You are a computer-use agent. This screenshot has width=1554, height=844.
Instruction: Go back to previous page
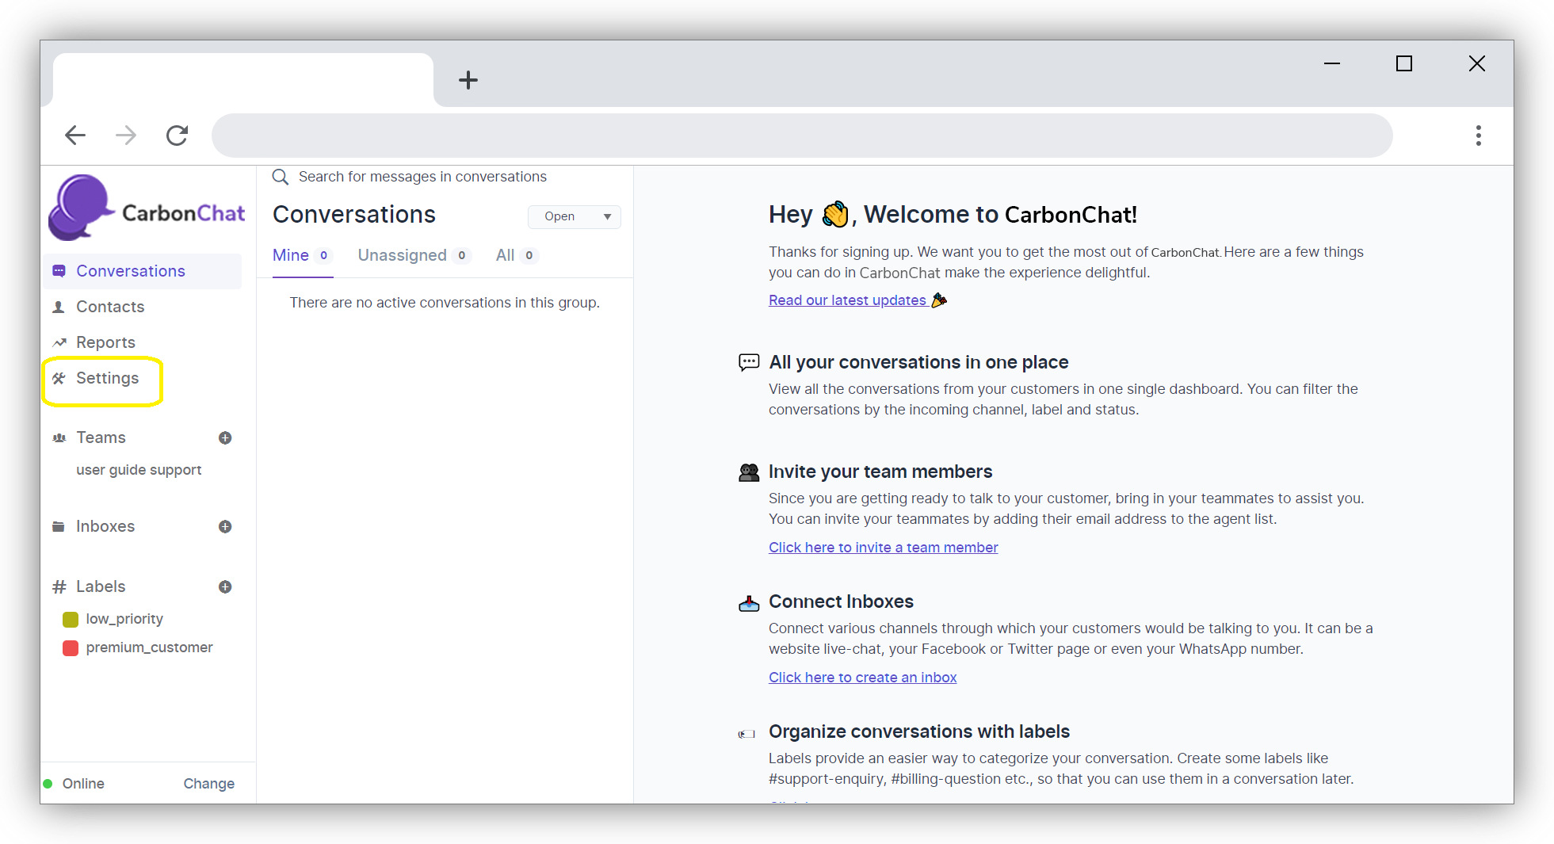pyautogui.click(x=75, y=136)
